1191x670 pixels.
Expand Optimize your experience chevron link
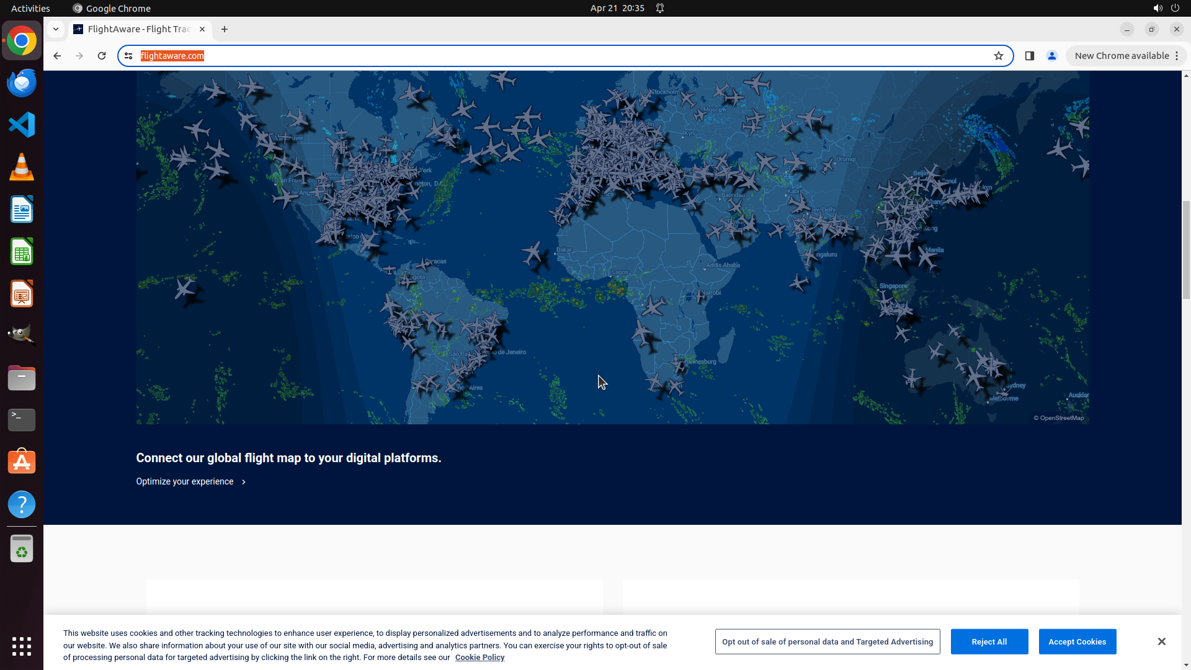243,482
